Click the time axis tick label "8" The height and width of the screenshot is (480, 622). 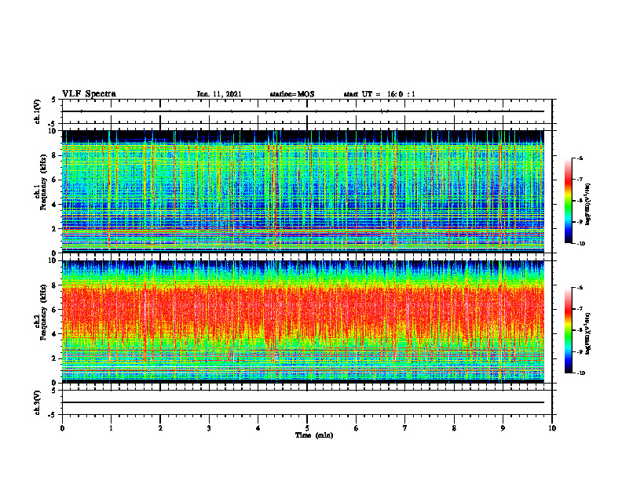tap(454, 428)
